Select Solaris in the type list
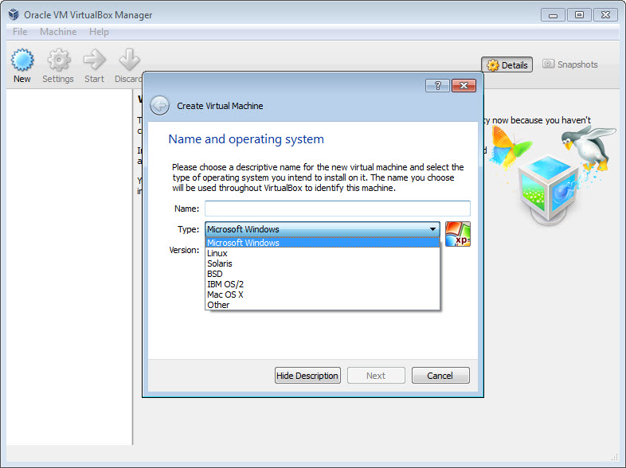 323,263
